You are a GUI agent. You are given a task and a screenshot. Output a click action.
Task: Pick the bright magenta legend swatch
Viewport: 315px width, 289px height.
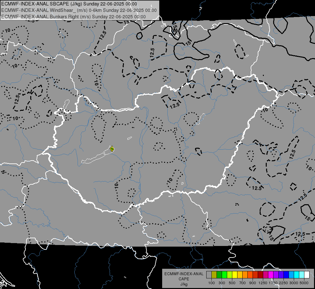271,275
